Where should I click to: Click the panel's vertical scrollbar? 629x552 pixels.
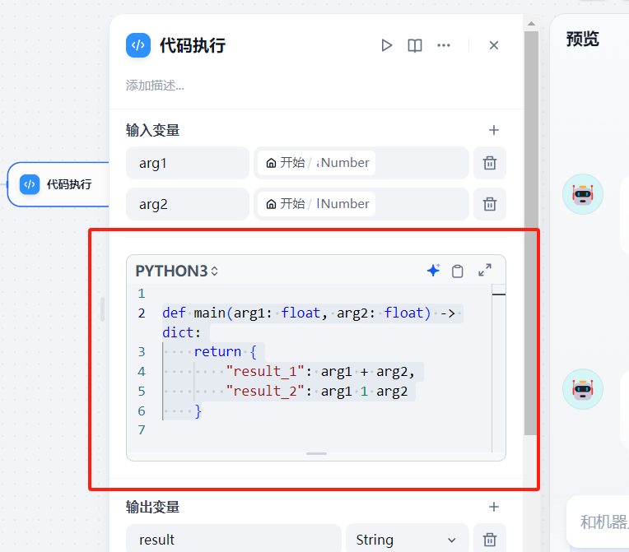click(531, 233)
